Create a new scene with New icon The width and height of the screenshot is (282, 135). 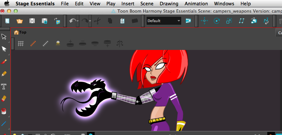pyautogui.click(x=7, y=21)
